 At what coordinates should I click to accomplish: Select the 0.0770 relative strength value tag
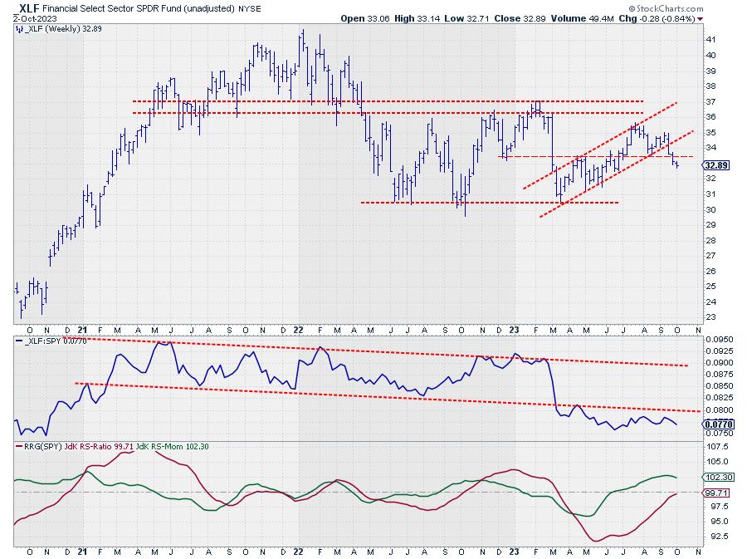click(x=718, y=422)
